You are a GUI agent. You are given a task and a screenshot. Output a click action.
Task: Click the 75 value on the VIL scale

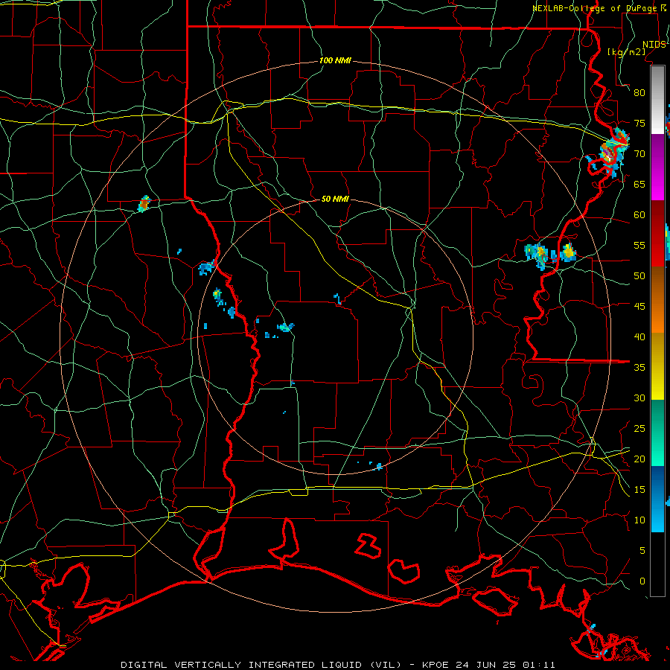click(639, 124)
